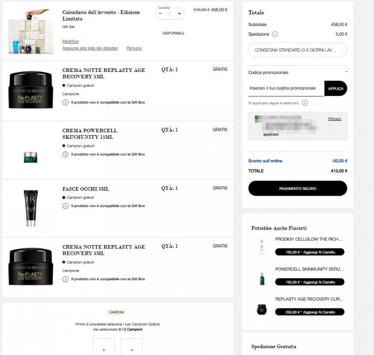The image size is (374, 355).
Task: Open the Fasce Occhi 3ML product thumbnail
Action: (30, 208)
